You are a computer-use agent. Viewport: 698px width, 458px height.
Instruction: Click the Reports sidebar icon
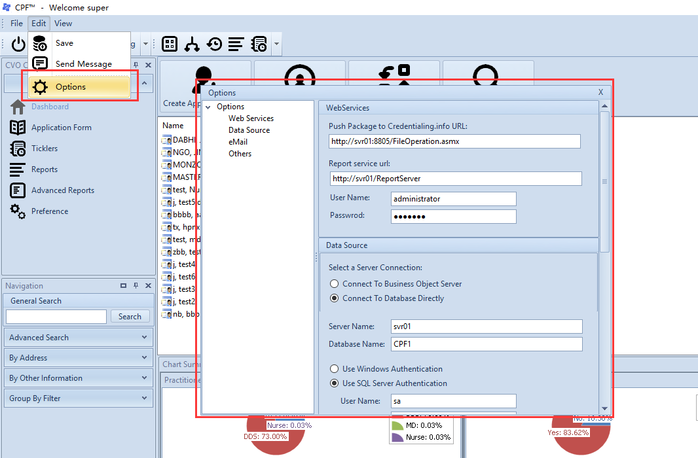click(18, 169)
